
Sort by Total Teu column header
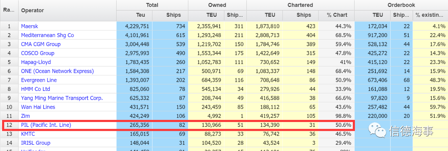coord(134,15)
